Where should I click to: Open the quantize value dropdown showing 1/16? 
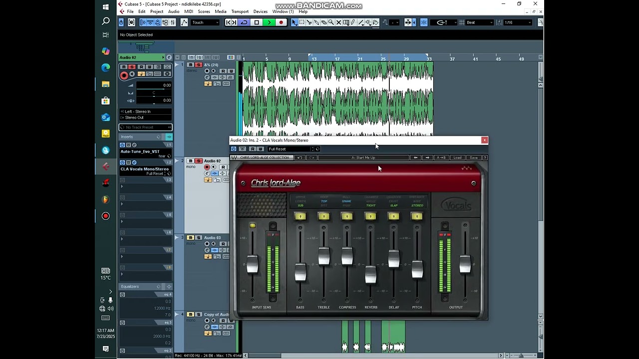518,22
